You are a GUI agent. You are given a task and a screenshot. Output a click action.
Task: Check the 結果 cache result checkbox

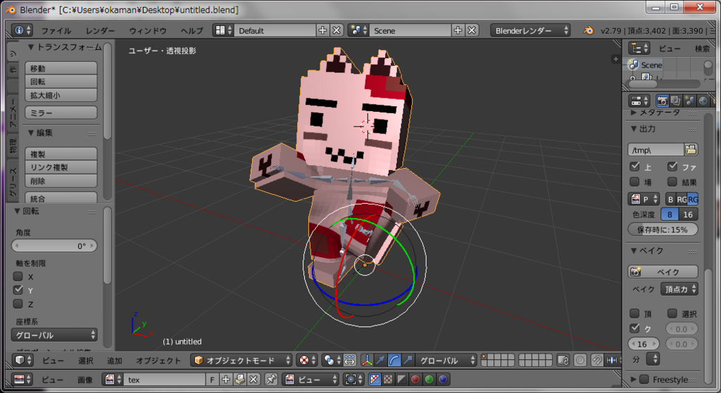[x=672, y=182]
